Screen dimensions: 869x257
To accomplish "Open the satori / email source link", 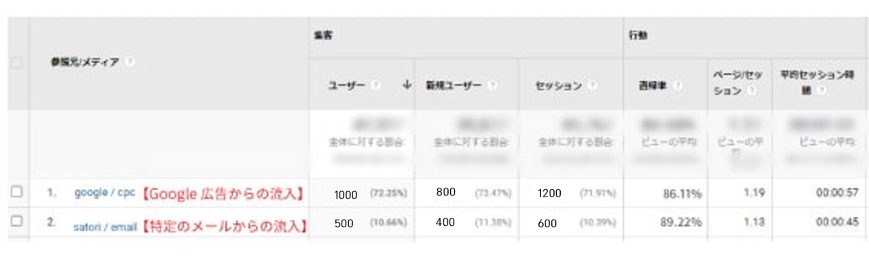I will point(105,224).
